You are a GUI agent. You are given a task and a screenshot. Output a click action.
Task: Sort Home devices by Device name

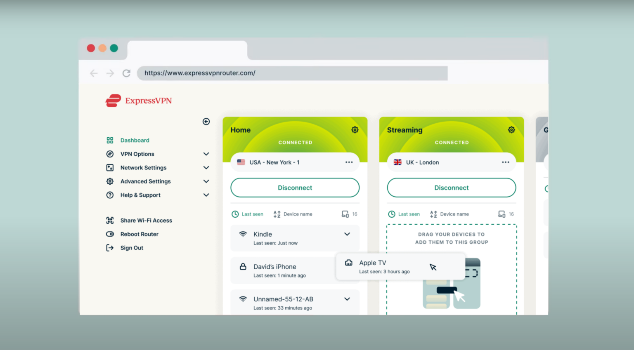(x=293, y=214)
